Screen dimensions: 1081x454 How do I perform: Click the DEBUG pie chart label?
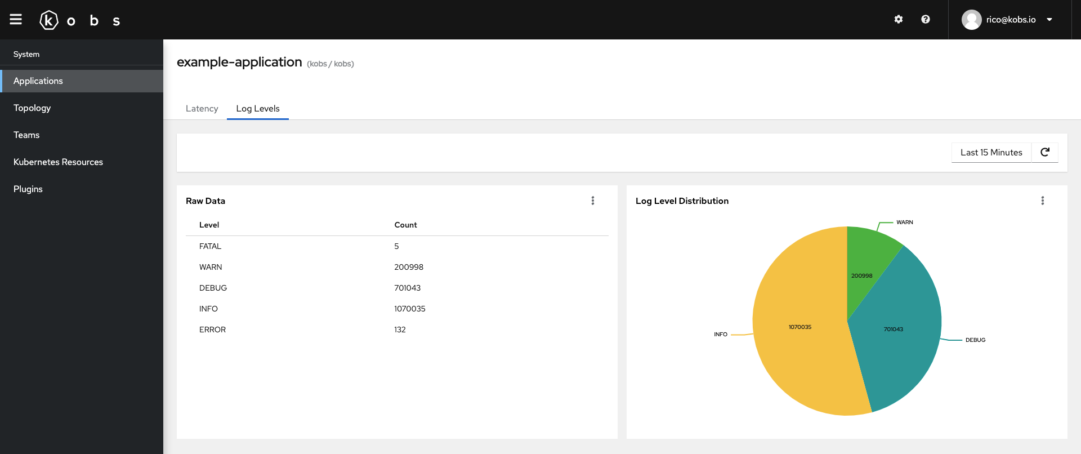click(x=975, y=340)
